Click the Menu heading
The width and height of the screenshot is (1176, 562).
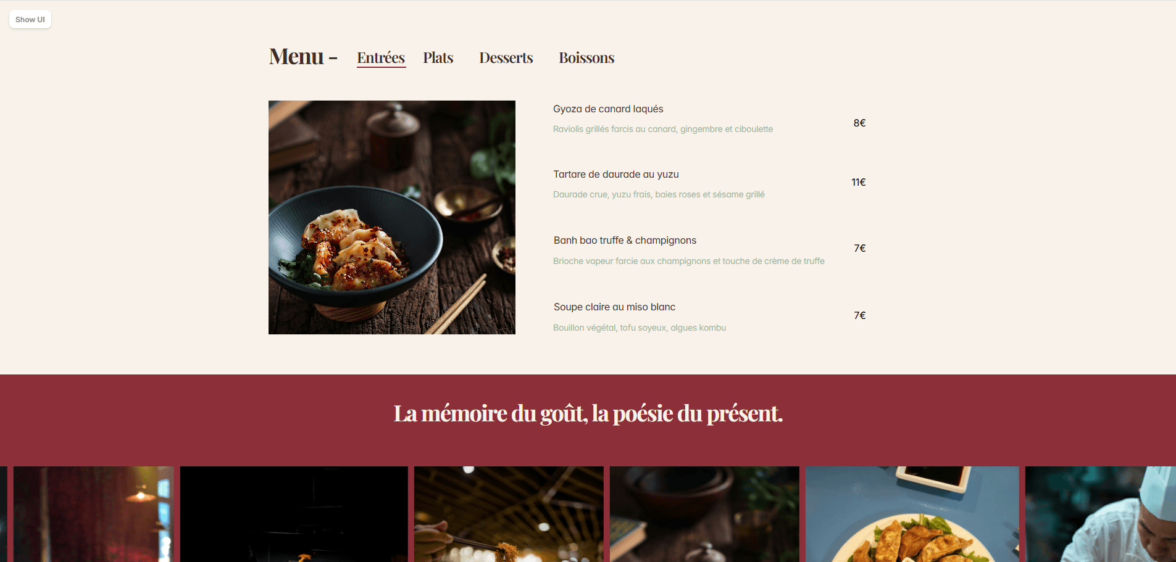coord(302,57)
